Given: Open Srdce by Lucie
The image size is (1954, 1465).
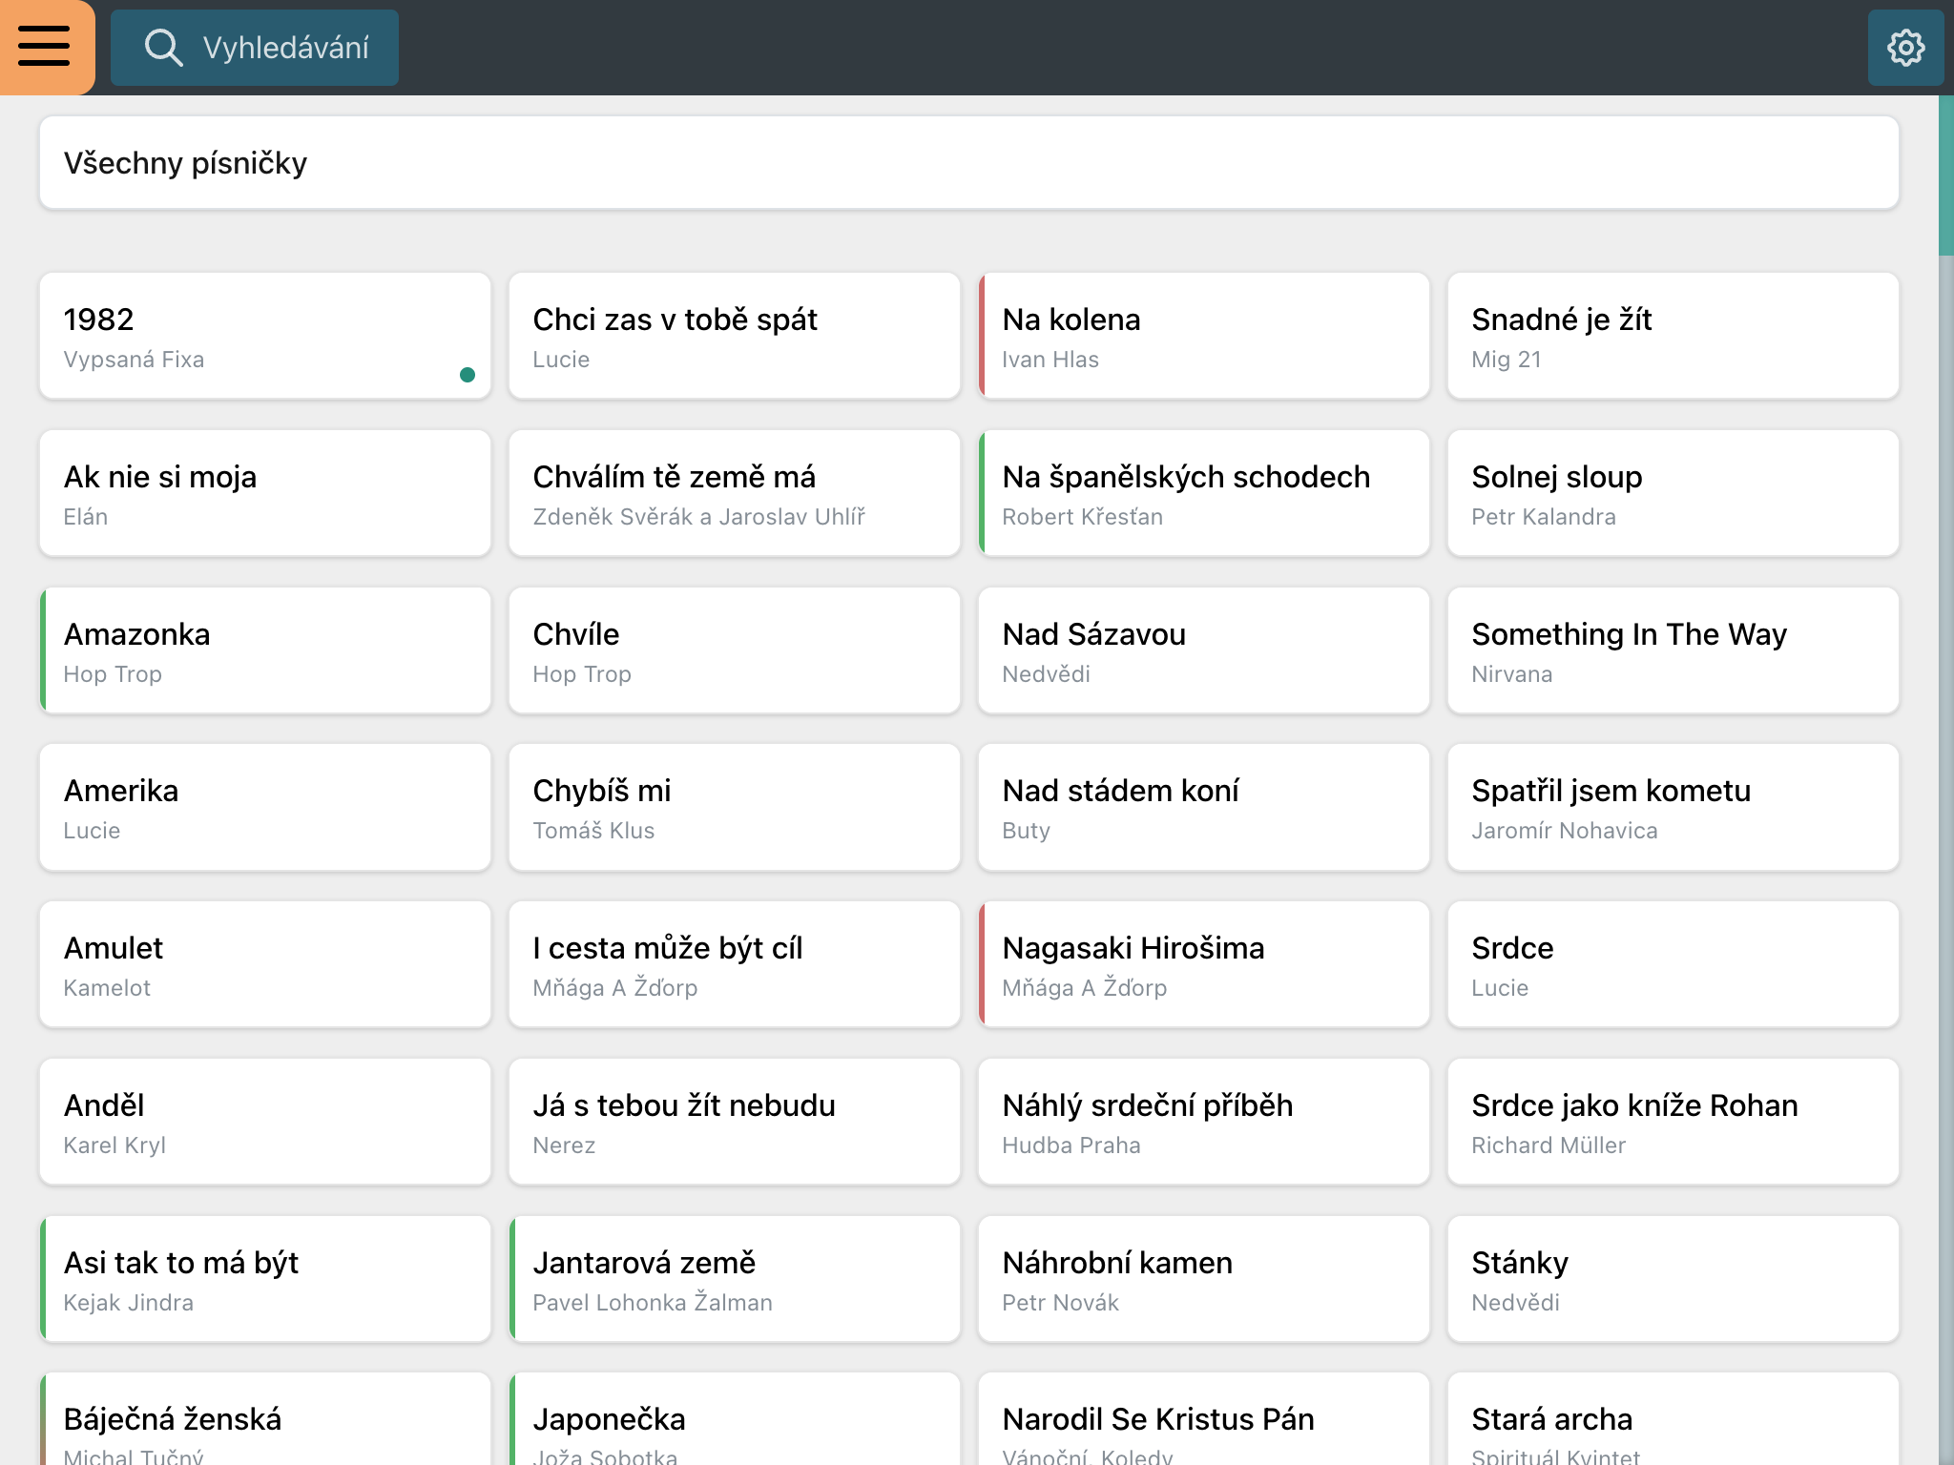Looking at the screenshot, I should tap(1673, 964).
